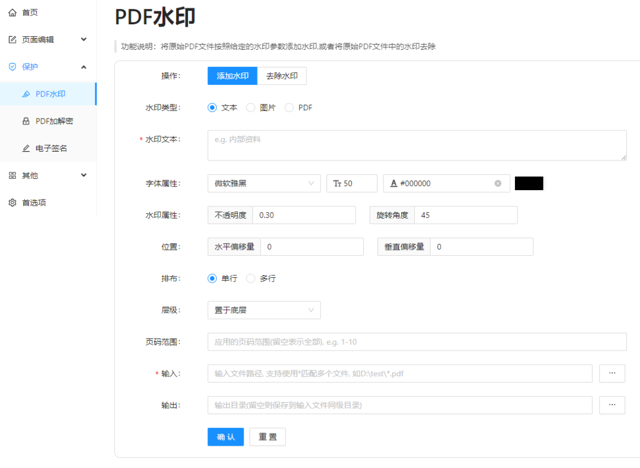Click the 水平偏移量 input field

point(312,247)
